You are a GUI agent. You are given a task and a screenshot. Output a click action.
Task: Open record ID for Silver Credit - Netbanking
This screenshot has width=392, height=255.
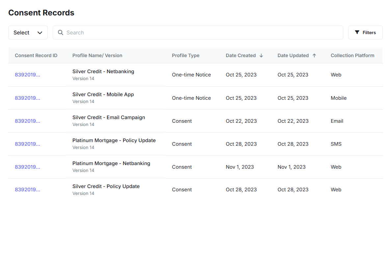click(x=27, y=75)
